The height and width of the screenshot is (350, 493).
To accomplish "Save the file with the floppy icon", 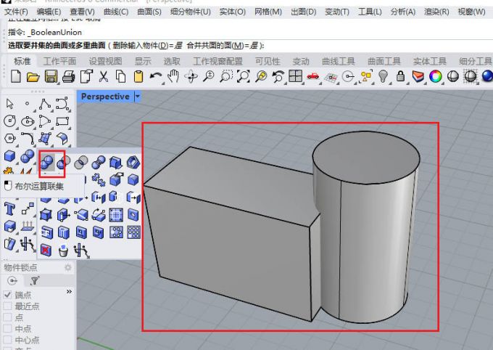I will [51, 77].
